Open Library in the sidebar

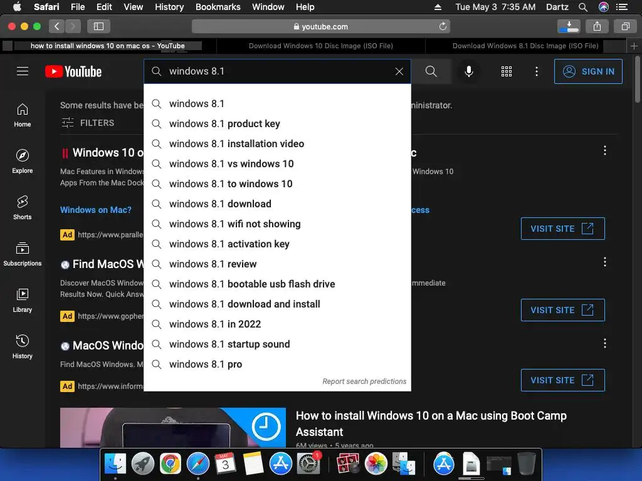coord(23,301)
